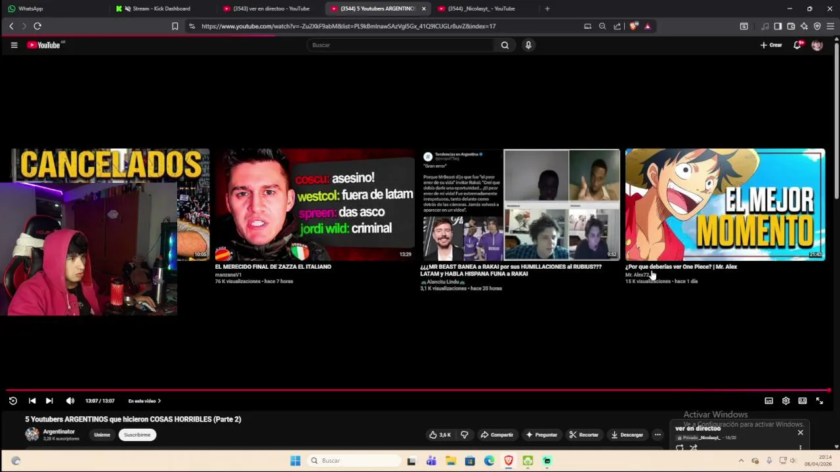The image size is (840, 472).
Task: Close the active 5 Youtubers ARGENTINOS tab
Action: [x=424, y=9]
